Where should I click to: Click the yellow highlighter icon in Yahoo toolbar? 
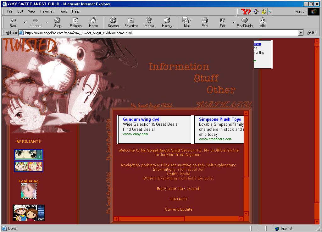tap(264, 12)
